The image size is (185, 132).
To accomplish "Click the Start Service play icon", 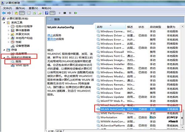I will (x=60, y=13).
